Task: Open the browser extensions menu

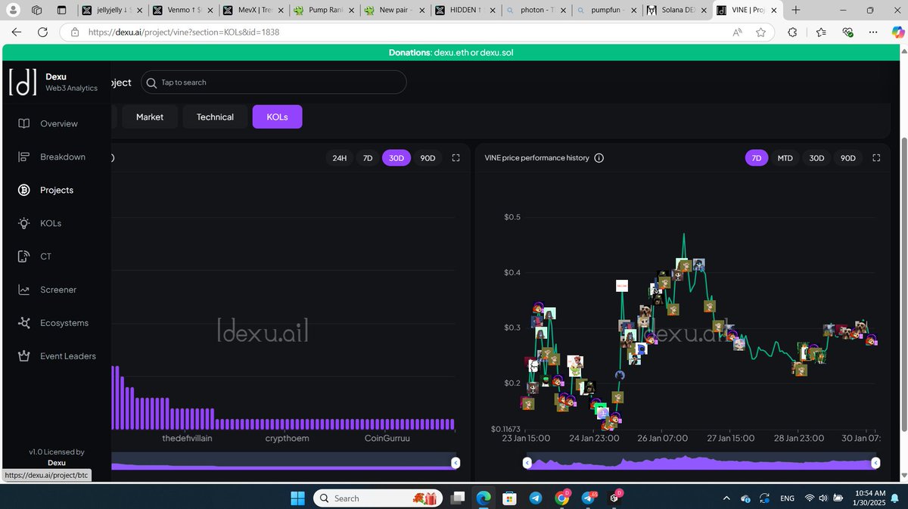Action: click(x=792, y=33)
